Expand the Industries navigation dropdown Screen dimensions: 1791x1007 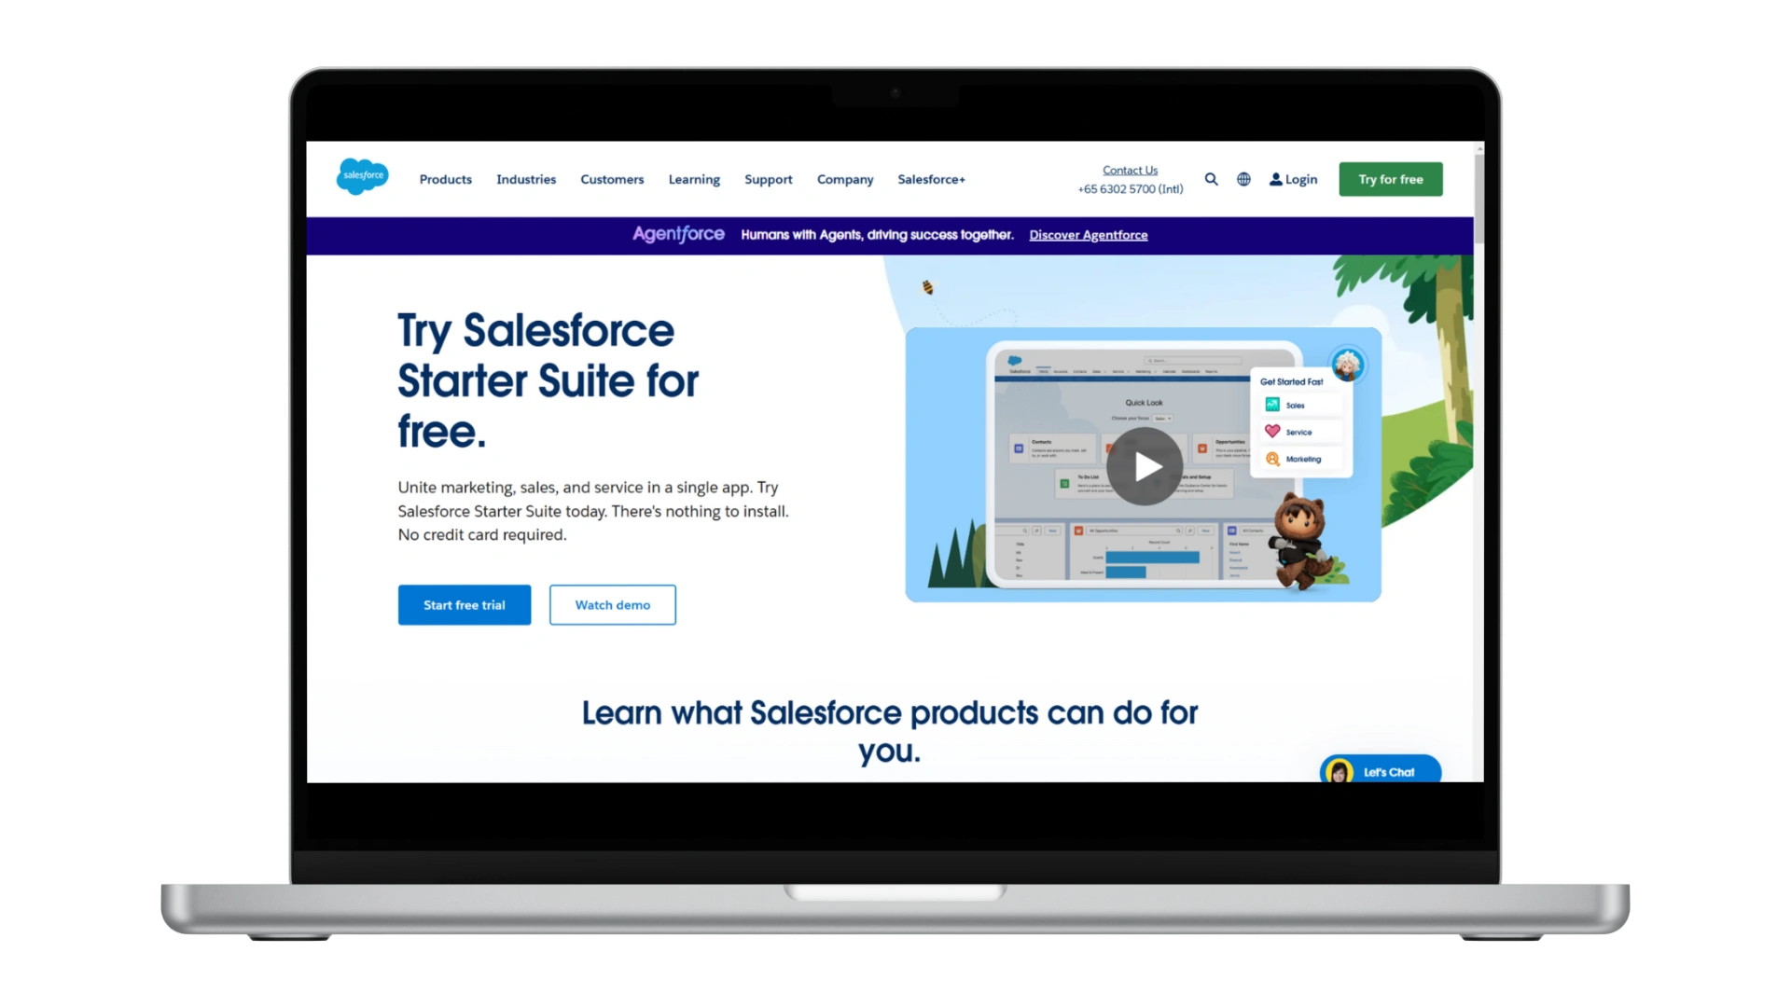pyautogui.click(x=525, y=180)
